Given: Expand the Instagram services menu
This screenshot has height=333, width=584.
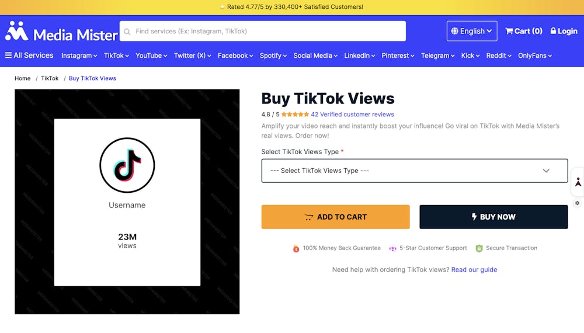Looking at the screenshot, I should point(79,56).
